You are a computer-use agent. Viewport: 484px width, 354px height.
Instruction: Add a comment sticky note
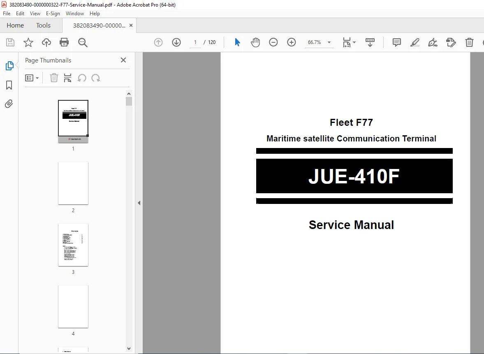click(x=397, y=42)
